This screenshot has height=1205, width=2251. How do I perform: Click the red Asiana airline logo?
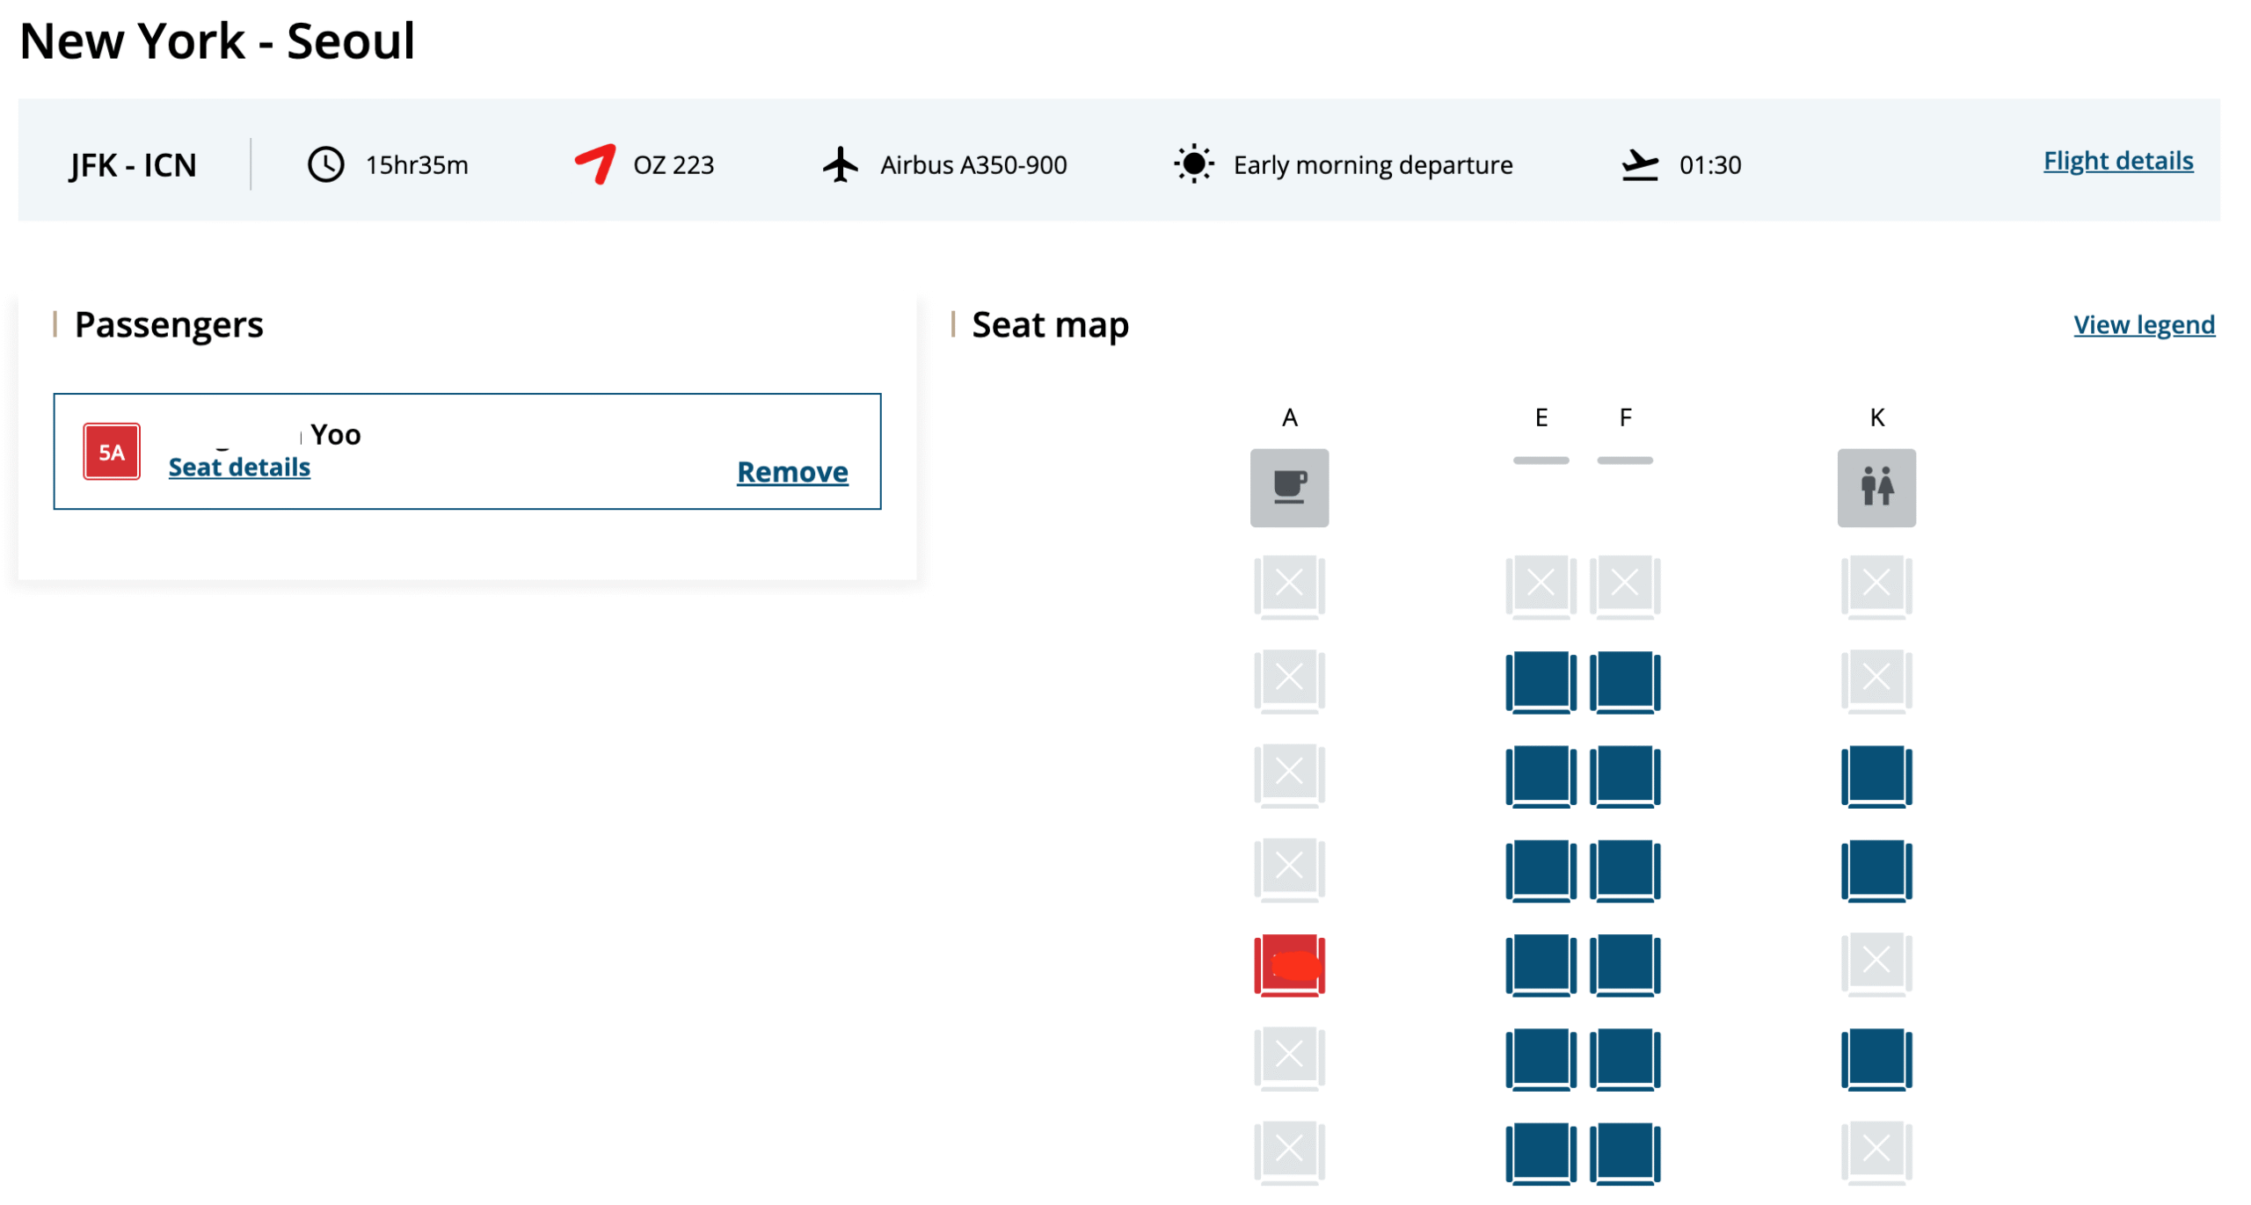594,164
